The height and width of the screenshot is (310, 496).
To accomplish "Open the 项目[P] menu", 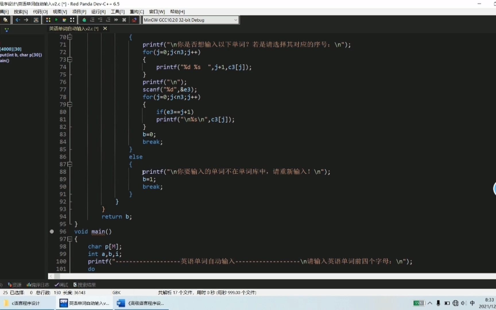I will (x=79, y=11).
